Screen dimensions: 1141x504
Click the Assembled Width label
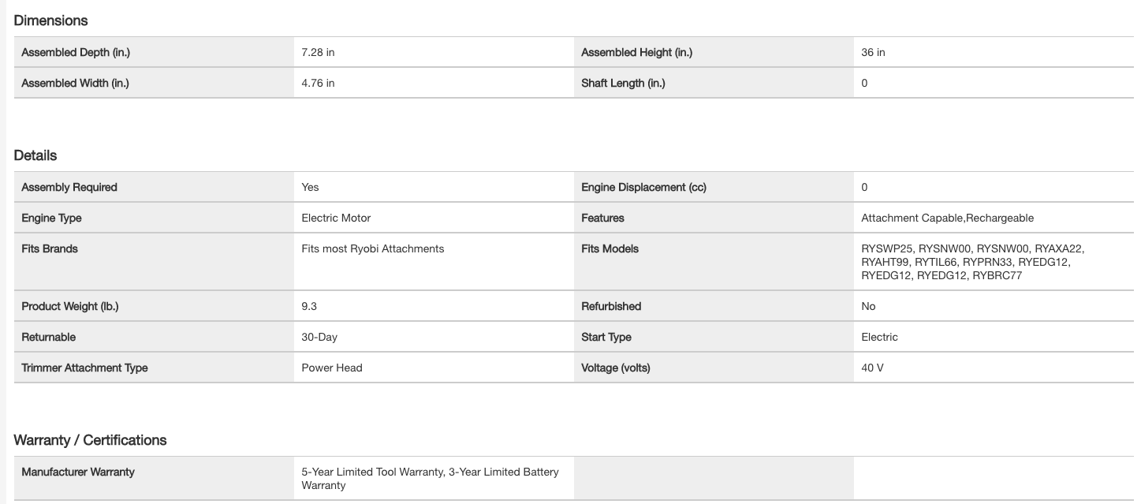(75, 84)
